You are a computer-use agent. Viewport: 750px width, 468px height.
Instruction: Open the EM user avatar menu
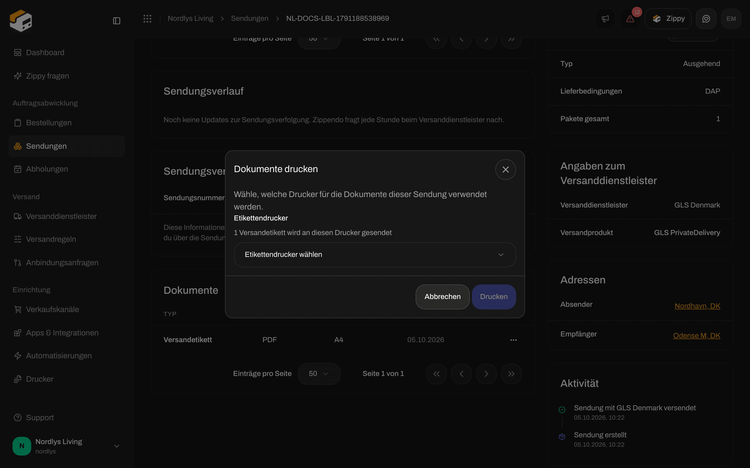pos(731,18)
